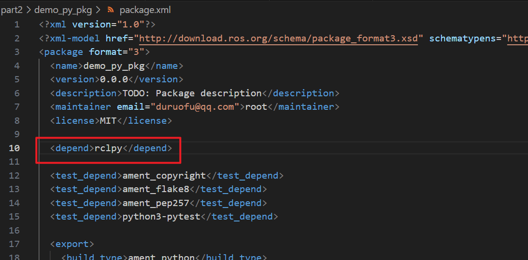Follow the package_format3.xsd schema URL
The image size is (528, 260).
tap(279, 39)
